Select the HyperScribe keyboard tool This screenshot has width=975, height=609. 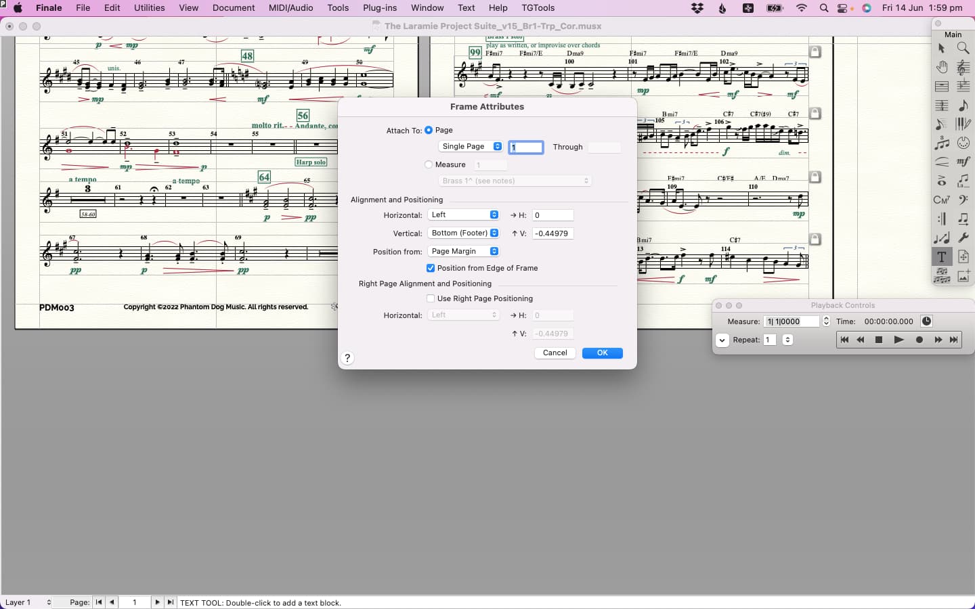[963, 124]
